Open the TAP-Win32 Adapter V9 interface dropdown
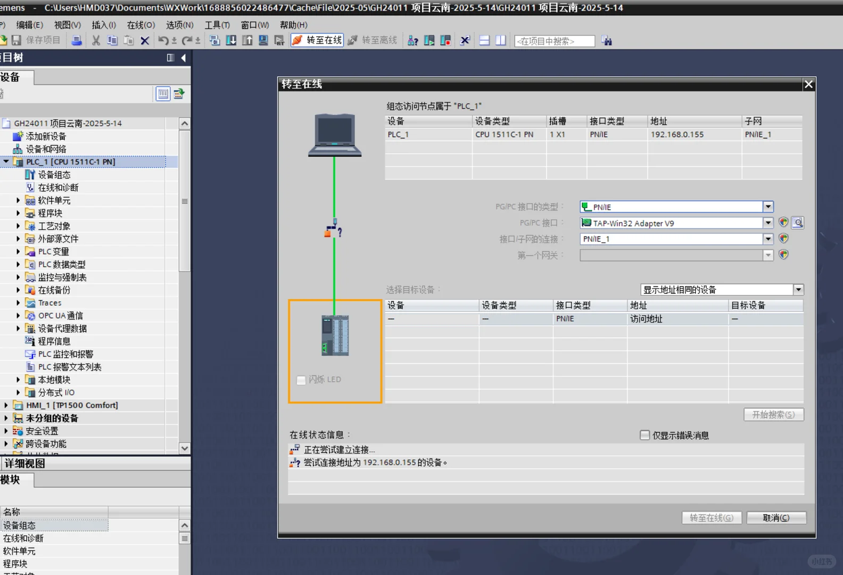The width and height of the screenshot is (843, 575). click(768, 223)
